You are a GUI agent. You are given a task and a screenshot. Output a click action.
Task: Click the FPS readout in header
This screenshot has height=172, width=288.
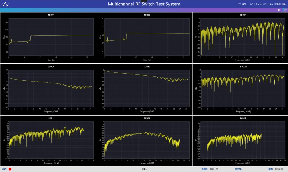click(x=242, y=4)
